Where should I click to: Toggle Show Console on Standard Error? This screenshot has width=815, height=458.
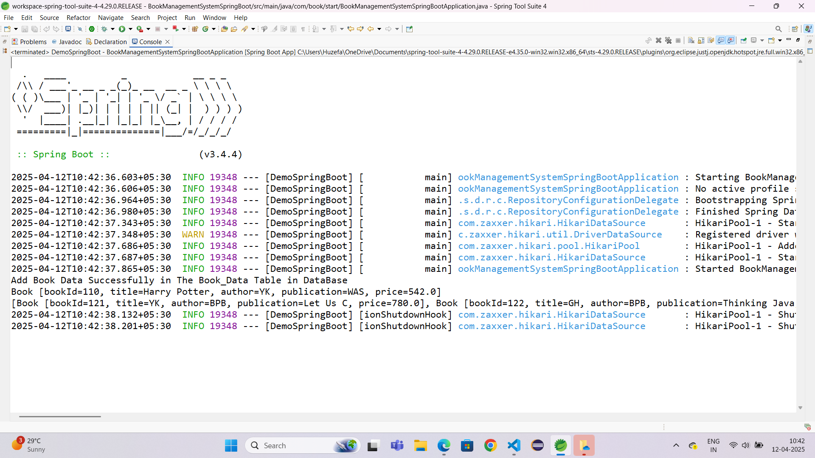731,40
